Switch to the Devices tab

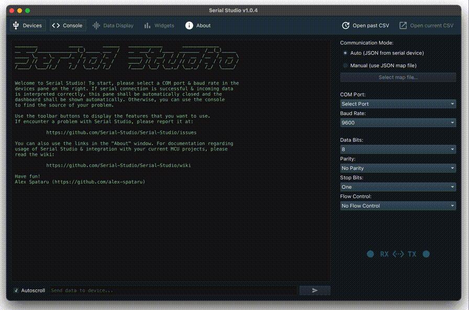pyautogui.click(x=27, y=25)
